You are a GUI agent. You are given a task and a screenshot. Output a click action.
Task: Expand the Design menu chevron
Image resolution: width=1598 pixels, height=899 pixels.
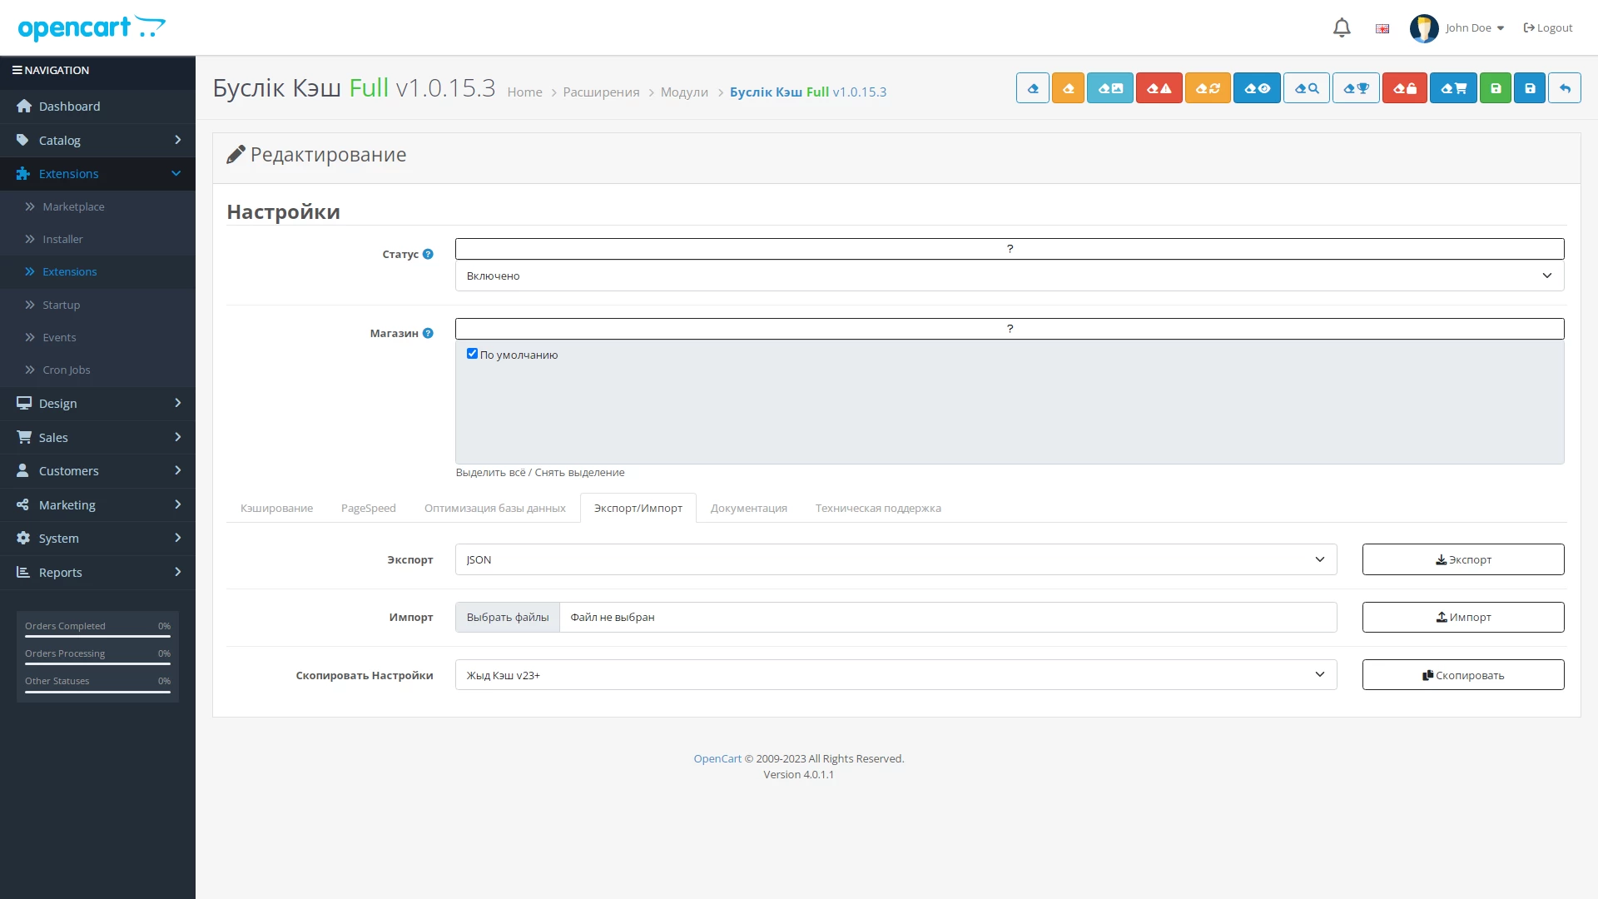pyautogui.click(x=177, y=403)
